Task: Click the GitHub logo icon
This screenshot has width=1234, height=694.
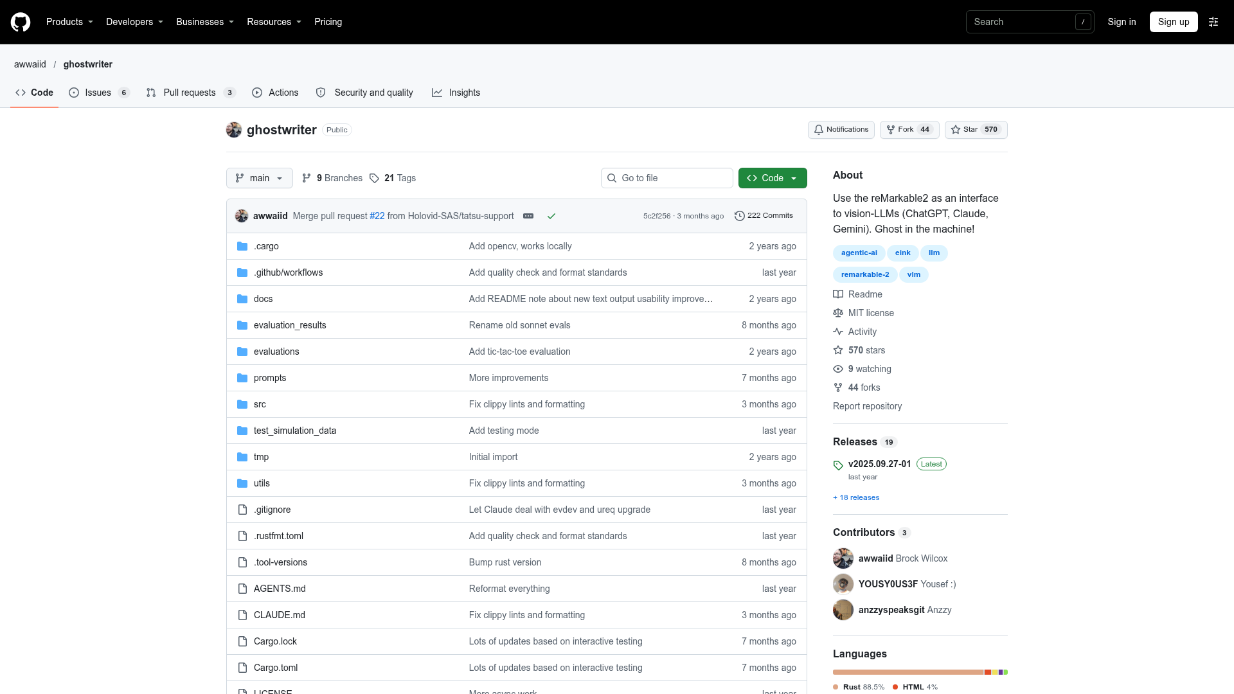Action: pos(21,22)
